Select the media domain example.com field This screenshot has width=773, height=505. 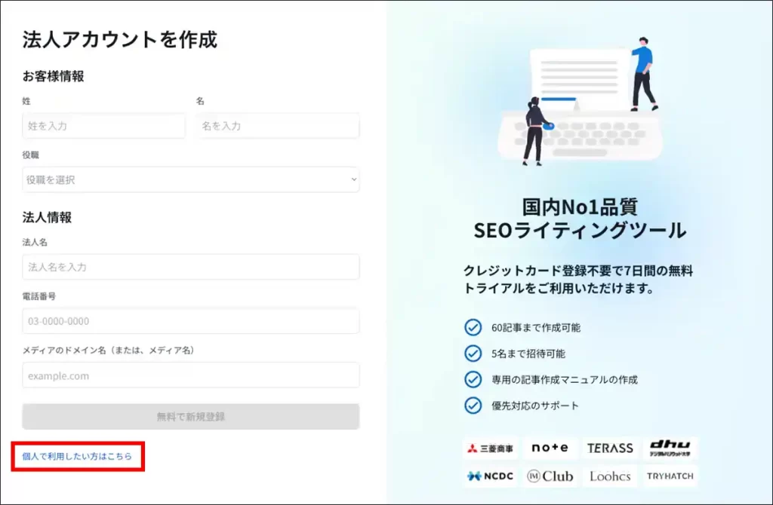190,375
